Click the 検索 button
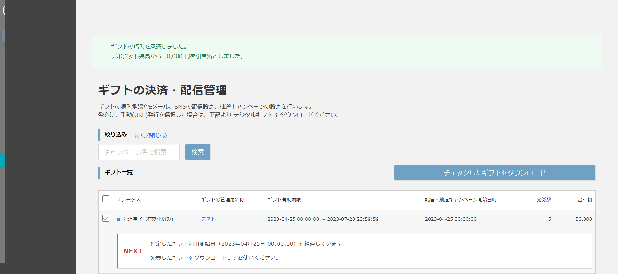618x274 pixels. tap(198, 152)
